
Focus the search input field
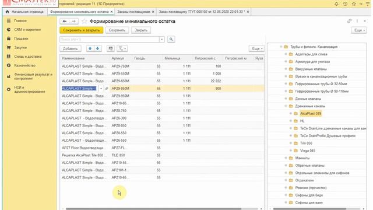[110, 39]
